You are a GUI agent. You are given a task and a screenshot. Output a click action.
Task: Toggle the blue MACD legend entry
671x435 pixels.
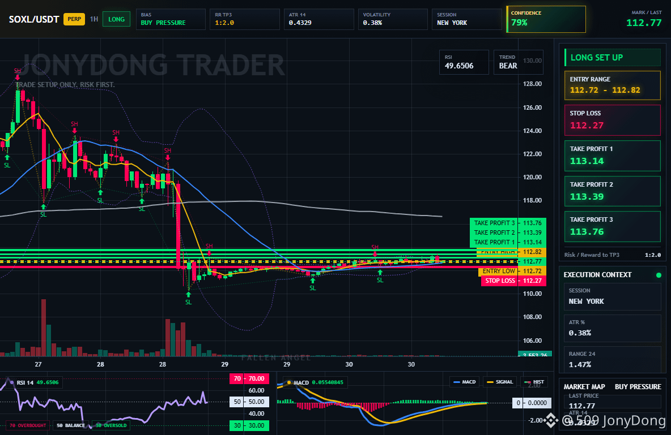tap(465, 382)
